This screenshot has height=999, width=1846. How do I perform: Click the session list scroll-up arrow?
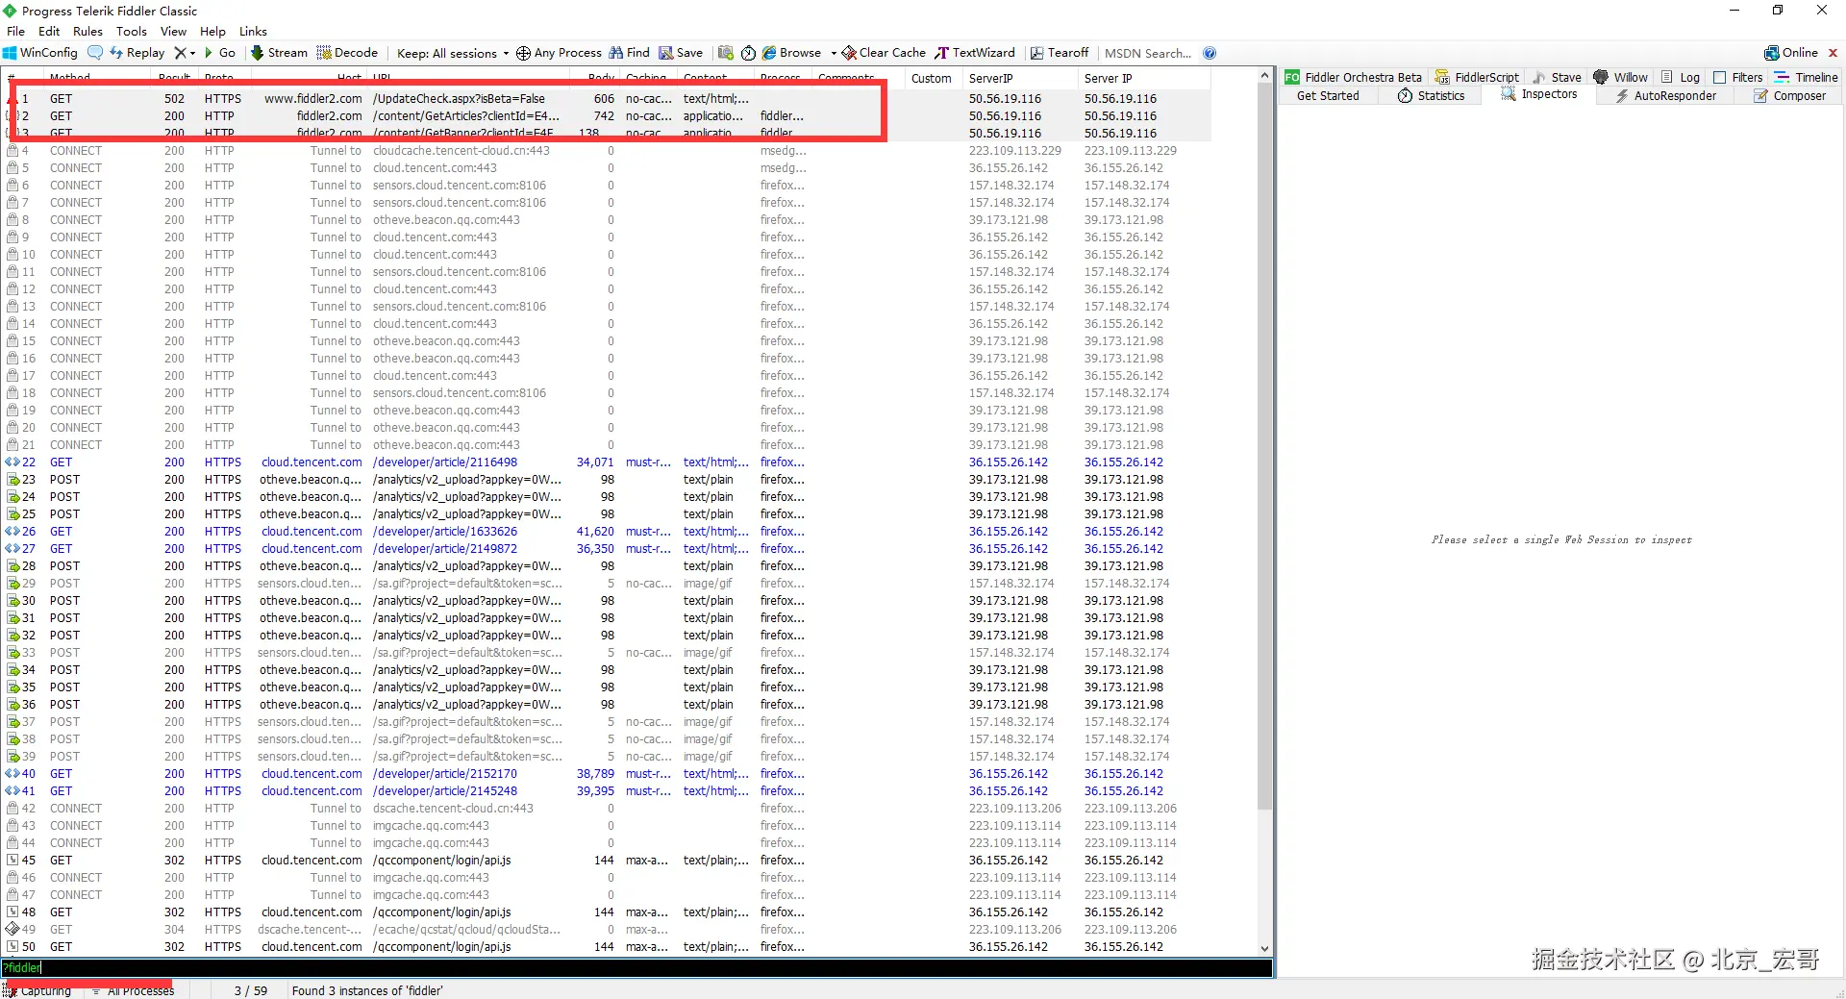pyautogui.click(x=1265, y=77)
